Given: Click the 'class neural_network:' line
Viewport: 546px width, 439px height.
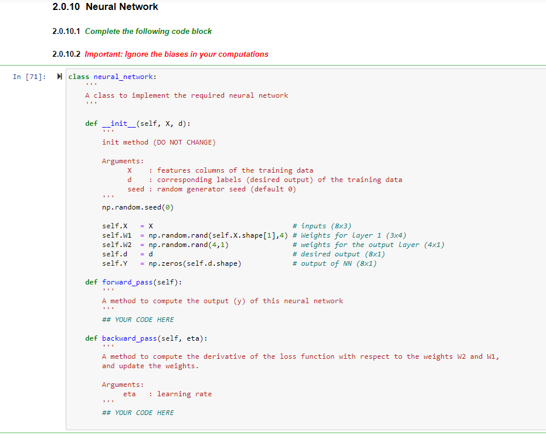Looking at the screenshot, I should (113, 77).
